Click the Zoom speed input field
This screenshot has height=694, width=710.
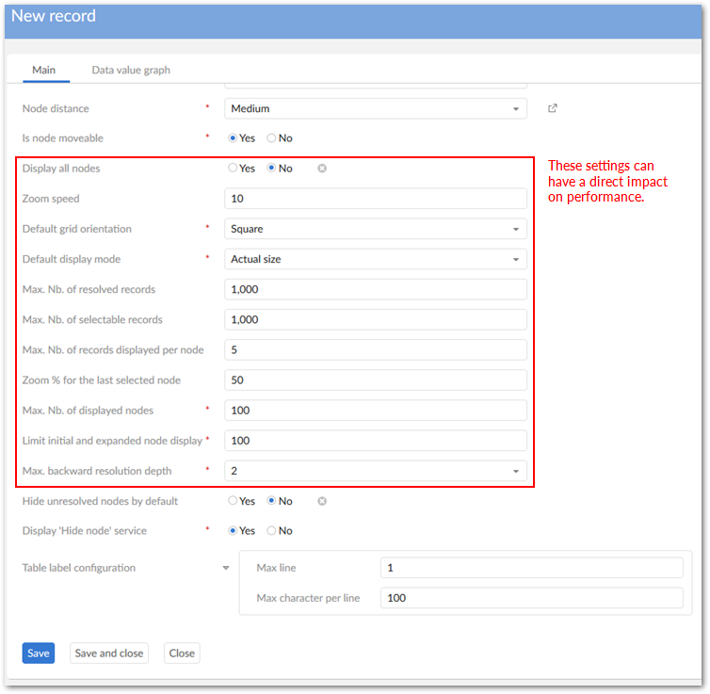coord(376,199)
